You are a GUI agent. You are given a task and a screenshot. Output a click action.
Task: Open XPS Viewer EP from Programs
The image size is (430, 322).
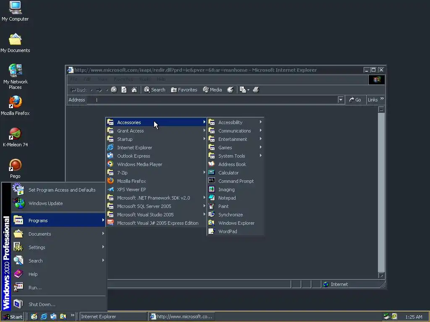click(x=156, y=190)
